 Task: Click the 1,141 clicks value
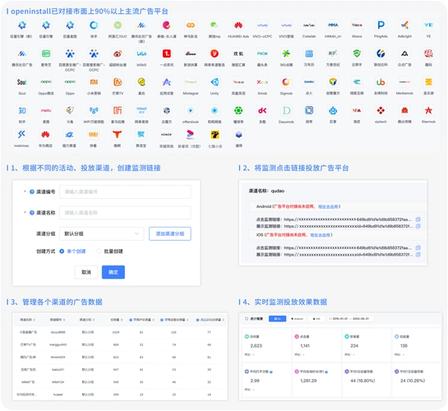pyautogui.click(x=305, y=345)
